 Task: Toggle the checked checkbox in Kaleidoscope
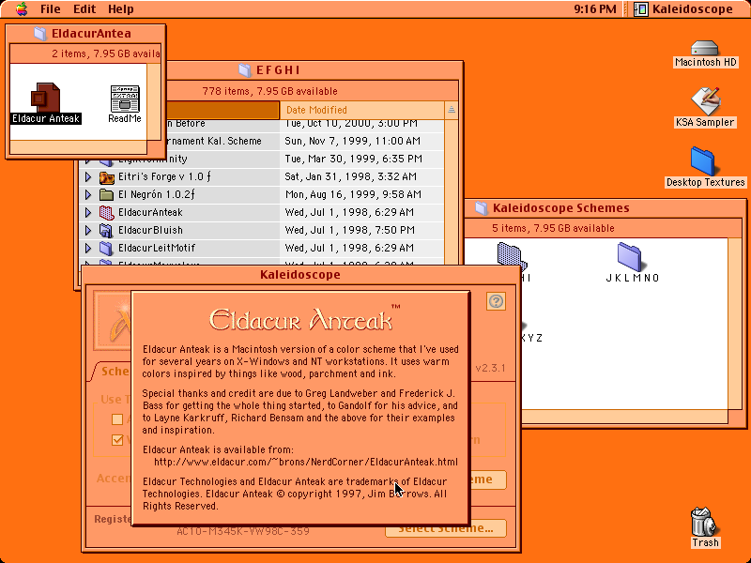click(x=116, y=440)
